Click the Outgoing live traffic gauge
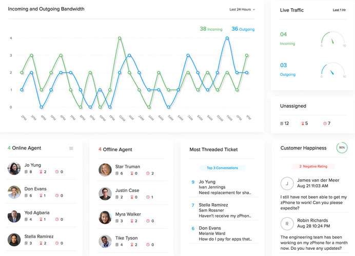The width and height of the screenshot is (355, 256). [333, 70]
